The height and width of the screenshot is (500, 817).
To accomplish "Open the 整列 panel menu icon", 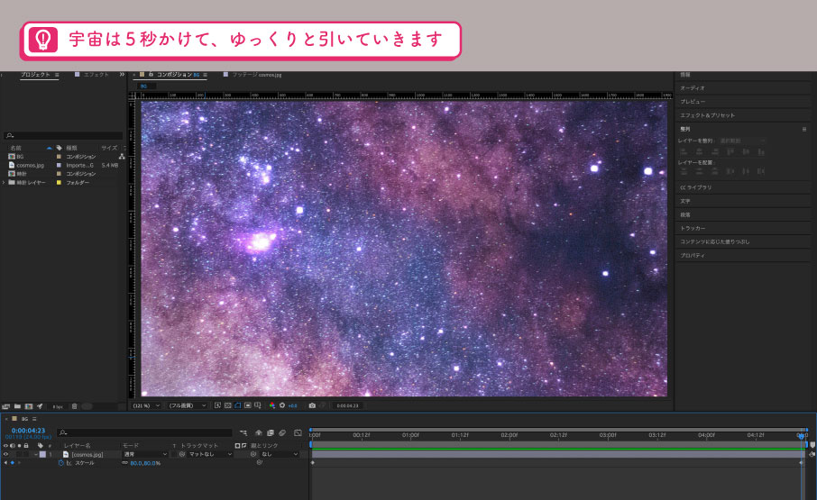I will pos(804,129).
